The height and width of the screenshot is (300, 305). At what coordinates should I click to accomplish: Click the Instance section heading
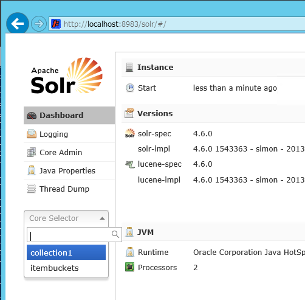click(156, 68)
